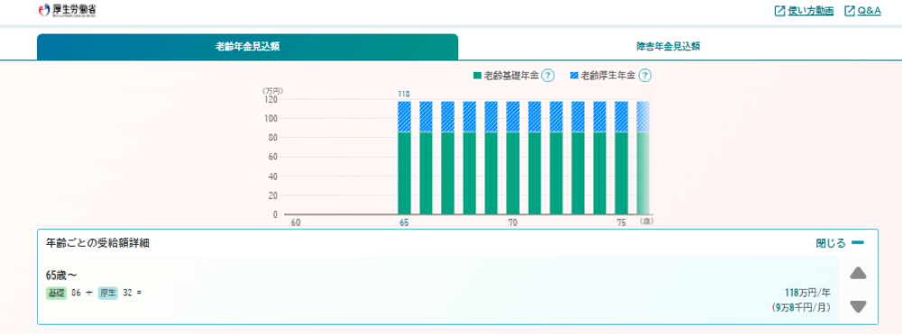Screen dimensions: 902x334
Task: Select the age 75 bar in chart
Action: click(x=621, y=158)
